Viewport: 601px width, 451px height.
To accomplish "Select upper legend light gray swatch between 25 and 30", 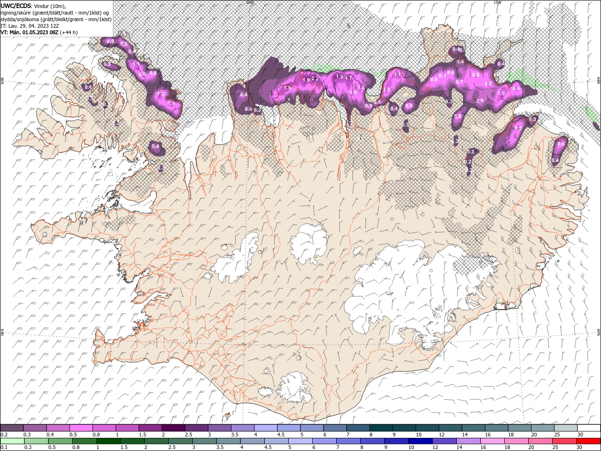I will click(x=565, y=428).
